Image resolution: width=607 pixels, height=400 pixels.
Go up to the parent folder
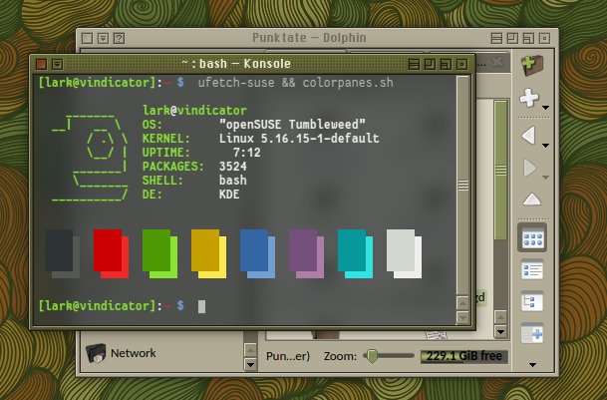(532, 199)
